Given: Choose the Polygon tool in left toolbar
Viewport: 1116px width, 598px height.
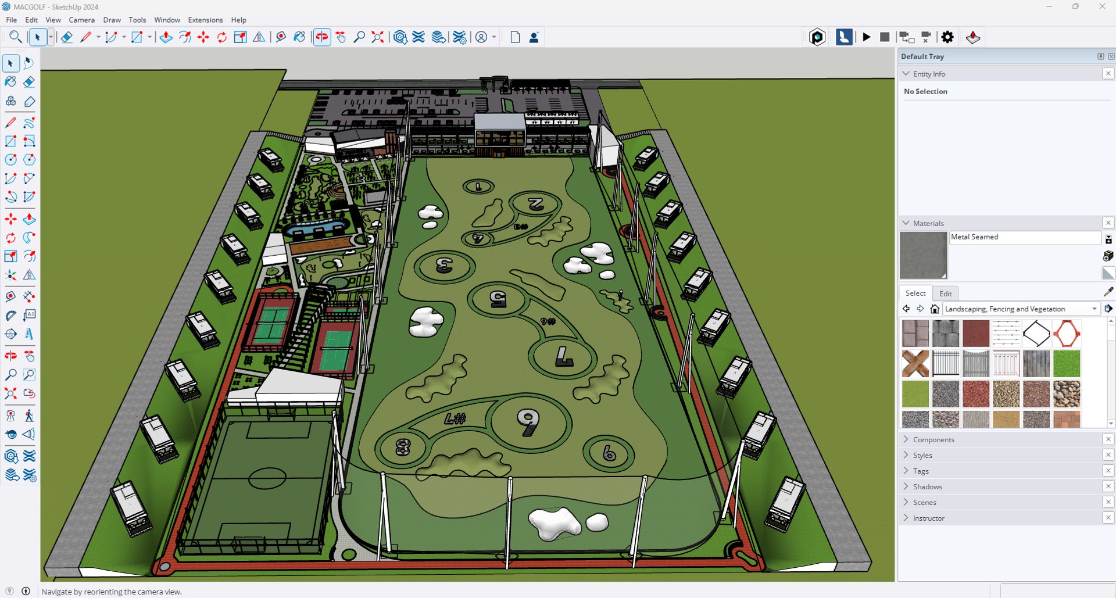Looking at the screenshot, I should (29, 160).
